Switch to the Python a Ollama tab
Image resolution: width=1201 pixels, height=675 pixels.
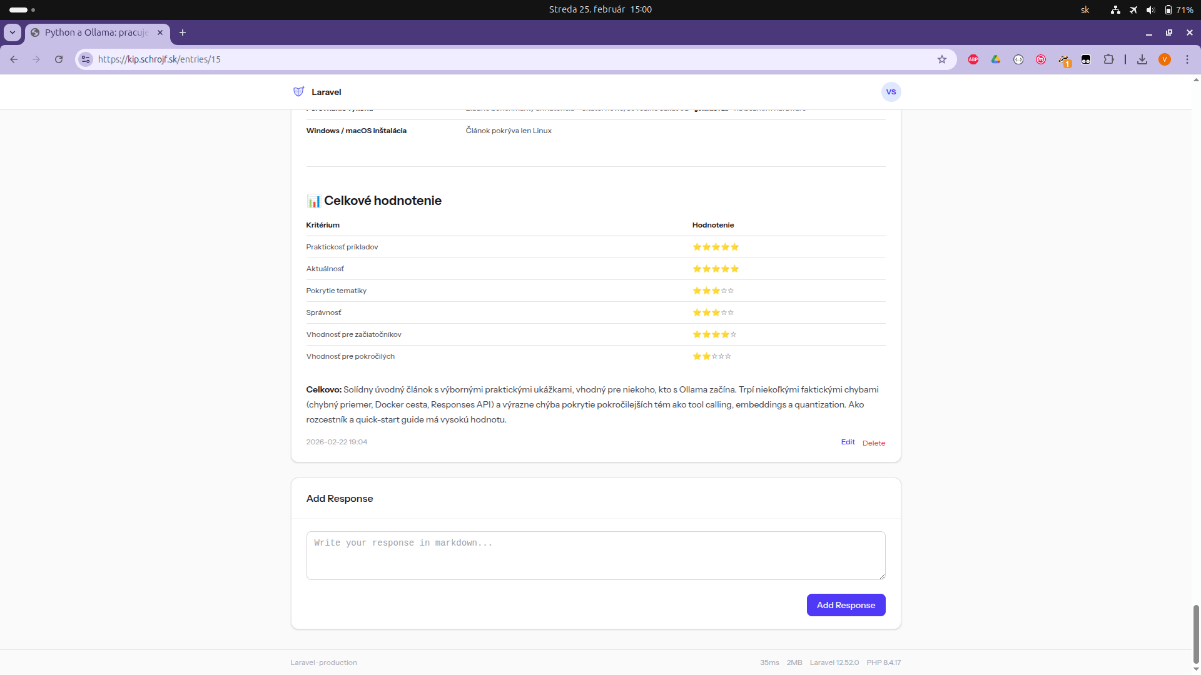(x=97, y=32)
